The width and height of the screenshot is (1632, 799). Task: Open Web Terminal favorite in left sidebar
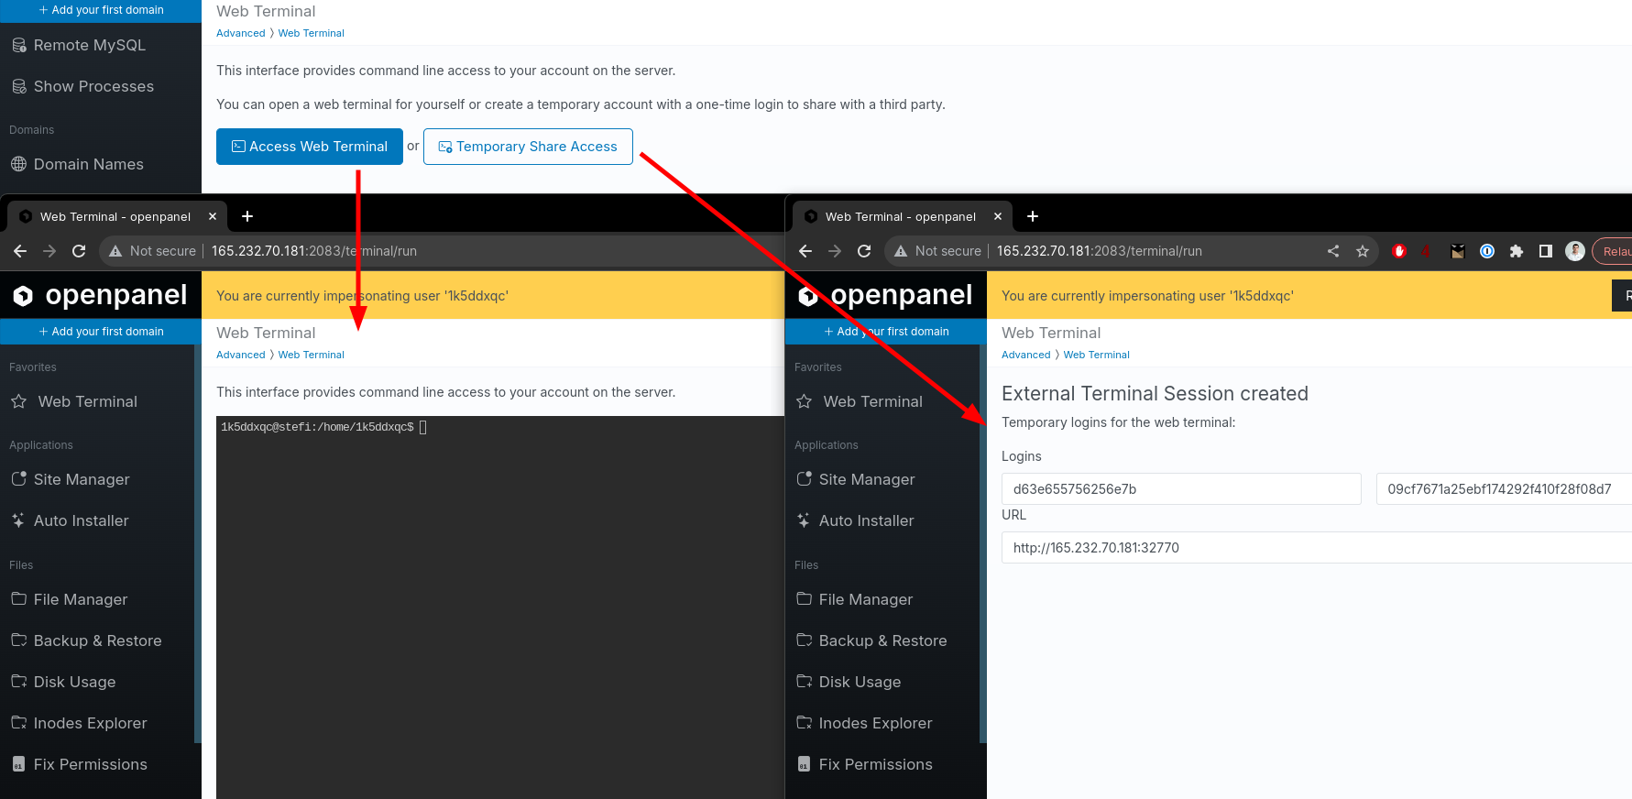pyautogui.click(x=74, y=401)
